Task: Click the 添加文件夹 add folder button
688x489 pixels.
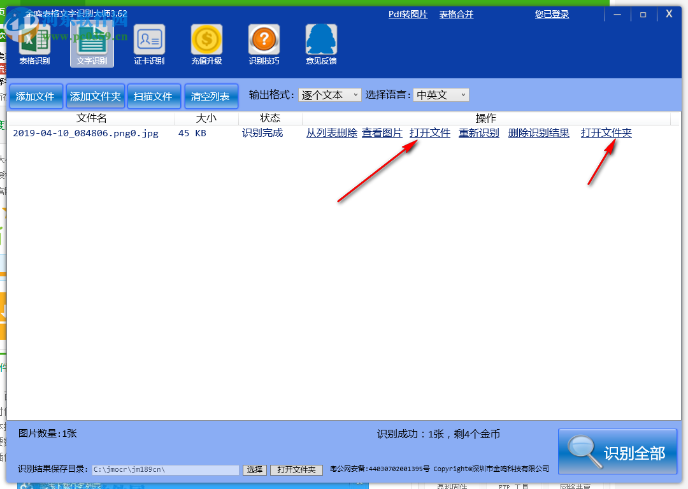Action: pos(95,96)
